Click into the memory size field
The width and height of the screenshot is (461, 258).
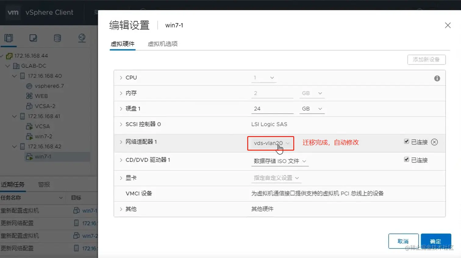(x=272, y=93)
